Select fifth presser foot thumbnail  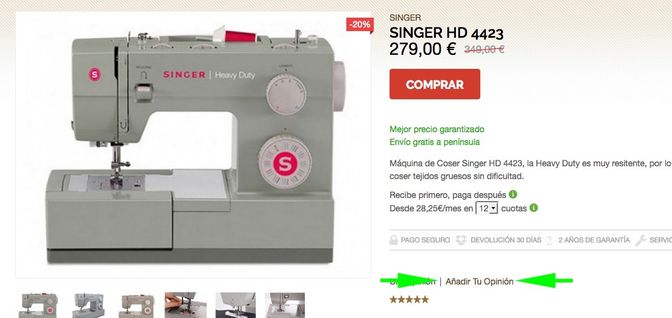pyautogui.click(x=236, y=305)
